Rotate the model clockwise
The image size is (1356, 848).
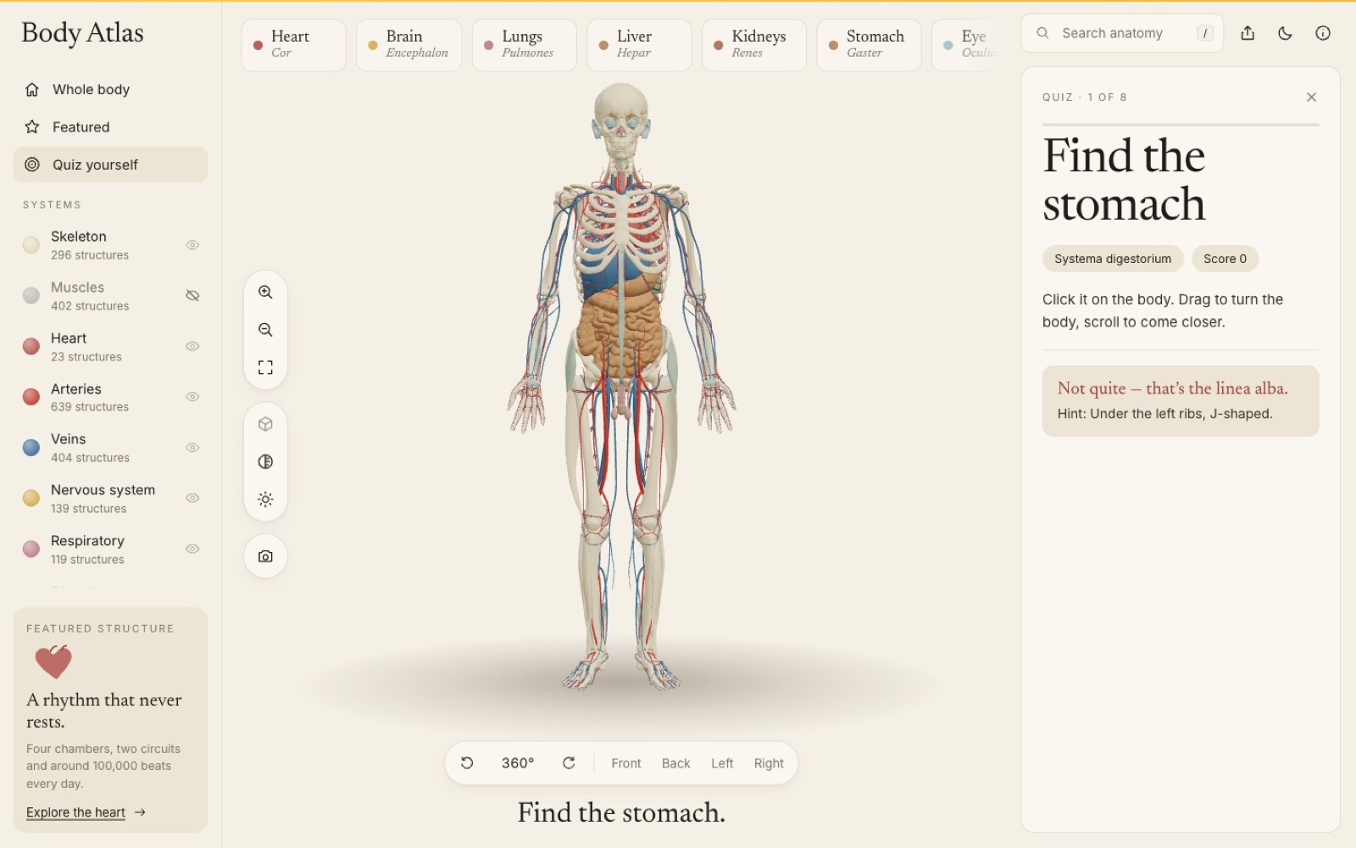point(569,763)
